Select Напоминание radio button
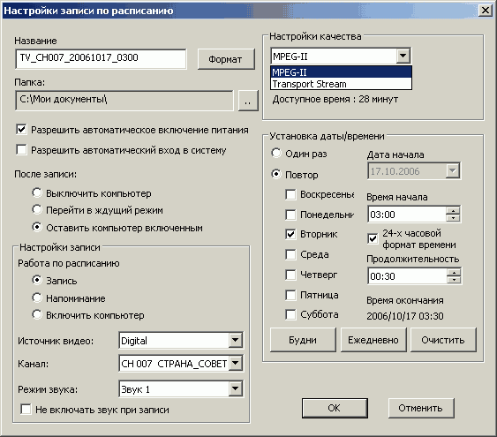The width and height of the screenshot is (497, 437). pos(37,298)
